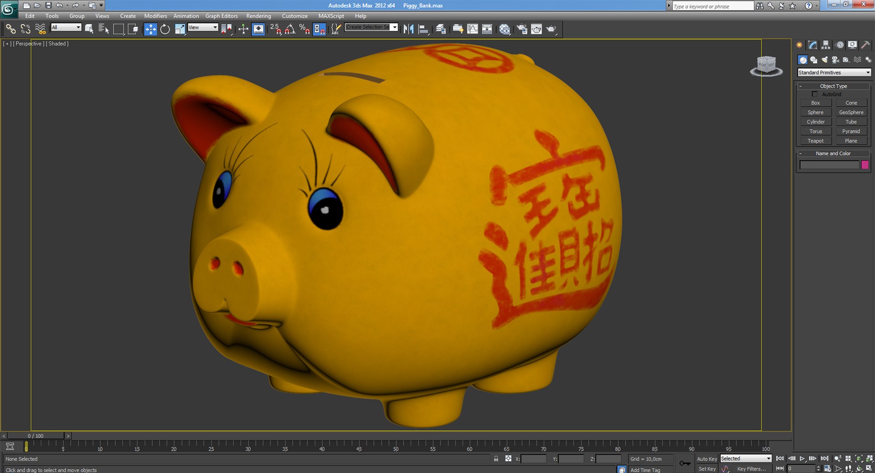Screen dimensions: 875x473
Task: Open the Graph Editors menu
Action: click(x=221, y=16)
